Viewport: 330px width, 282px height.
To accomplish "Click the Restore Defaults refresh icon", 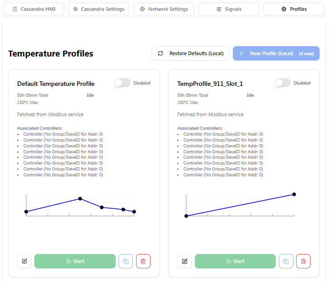I will click(160, 53).
